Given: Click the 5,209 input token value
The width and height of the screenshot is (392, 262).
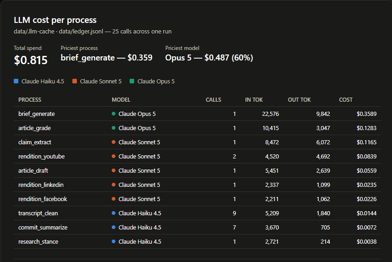Looking at the screenshot, I should [272, 213].
